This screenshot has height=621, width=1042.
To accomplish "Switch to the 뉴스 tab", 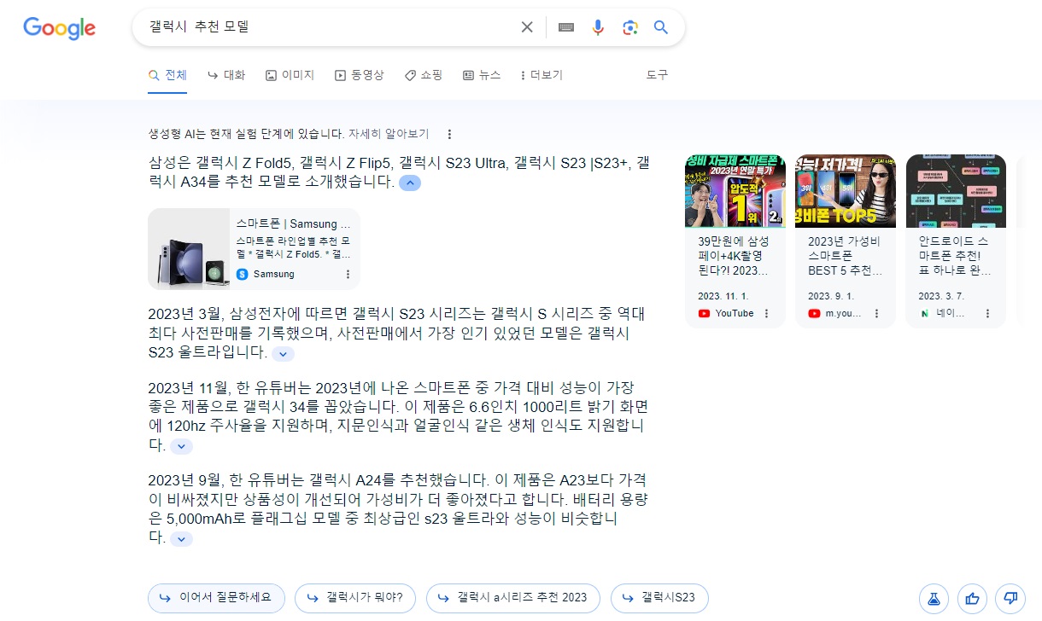I will (482, 75).
